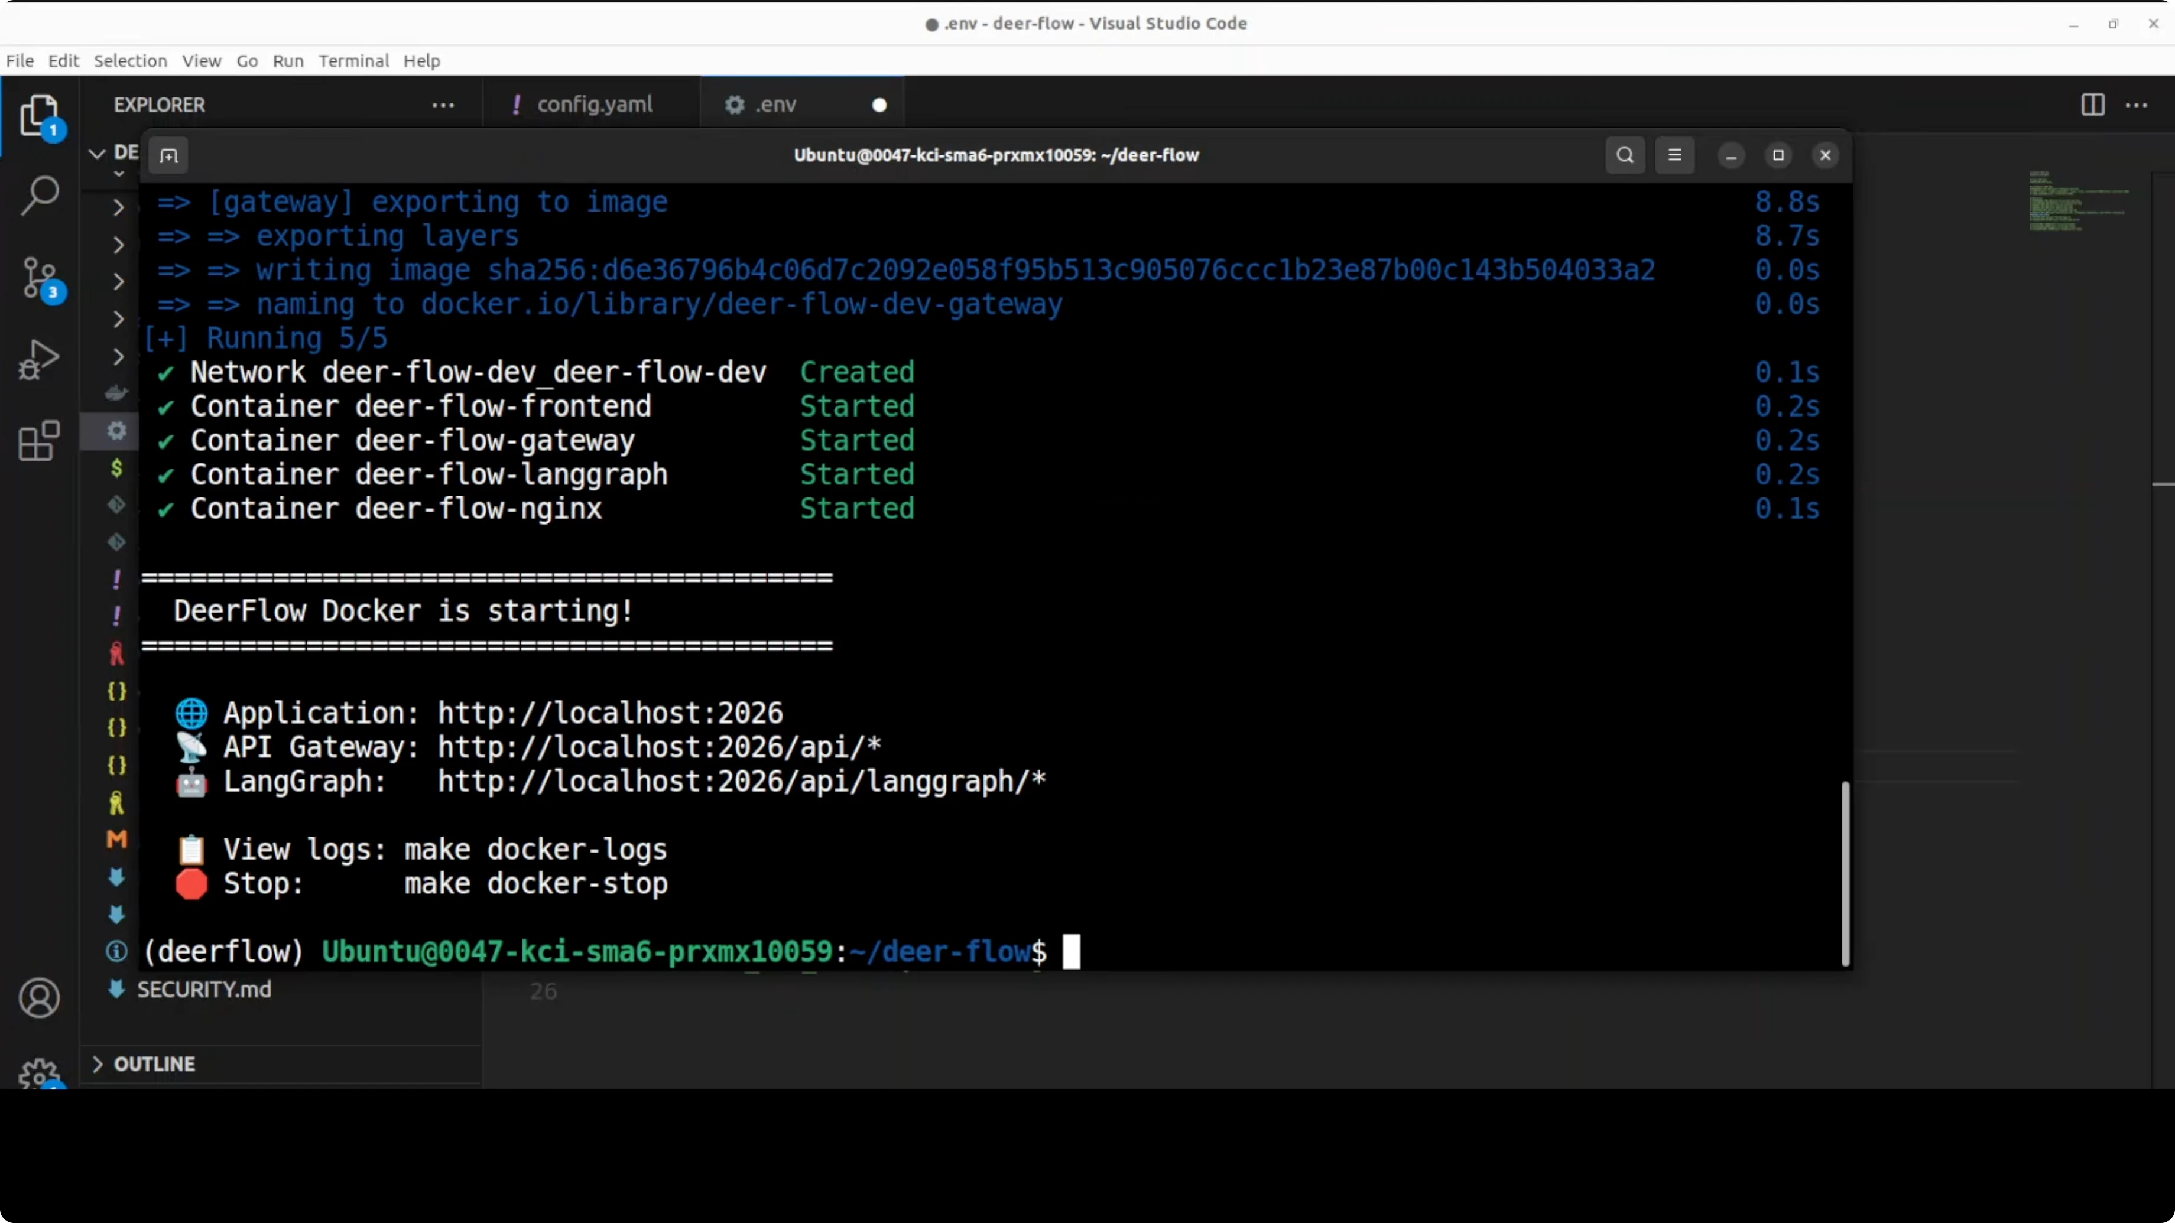Open Run and Debug view
Viewport: 2175px width, 1223px height.
coord(39,360)
